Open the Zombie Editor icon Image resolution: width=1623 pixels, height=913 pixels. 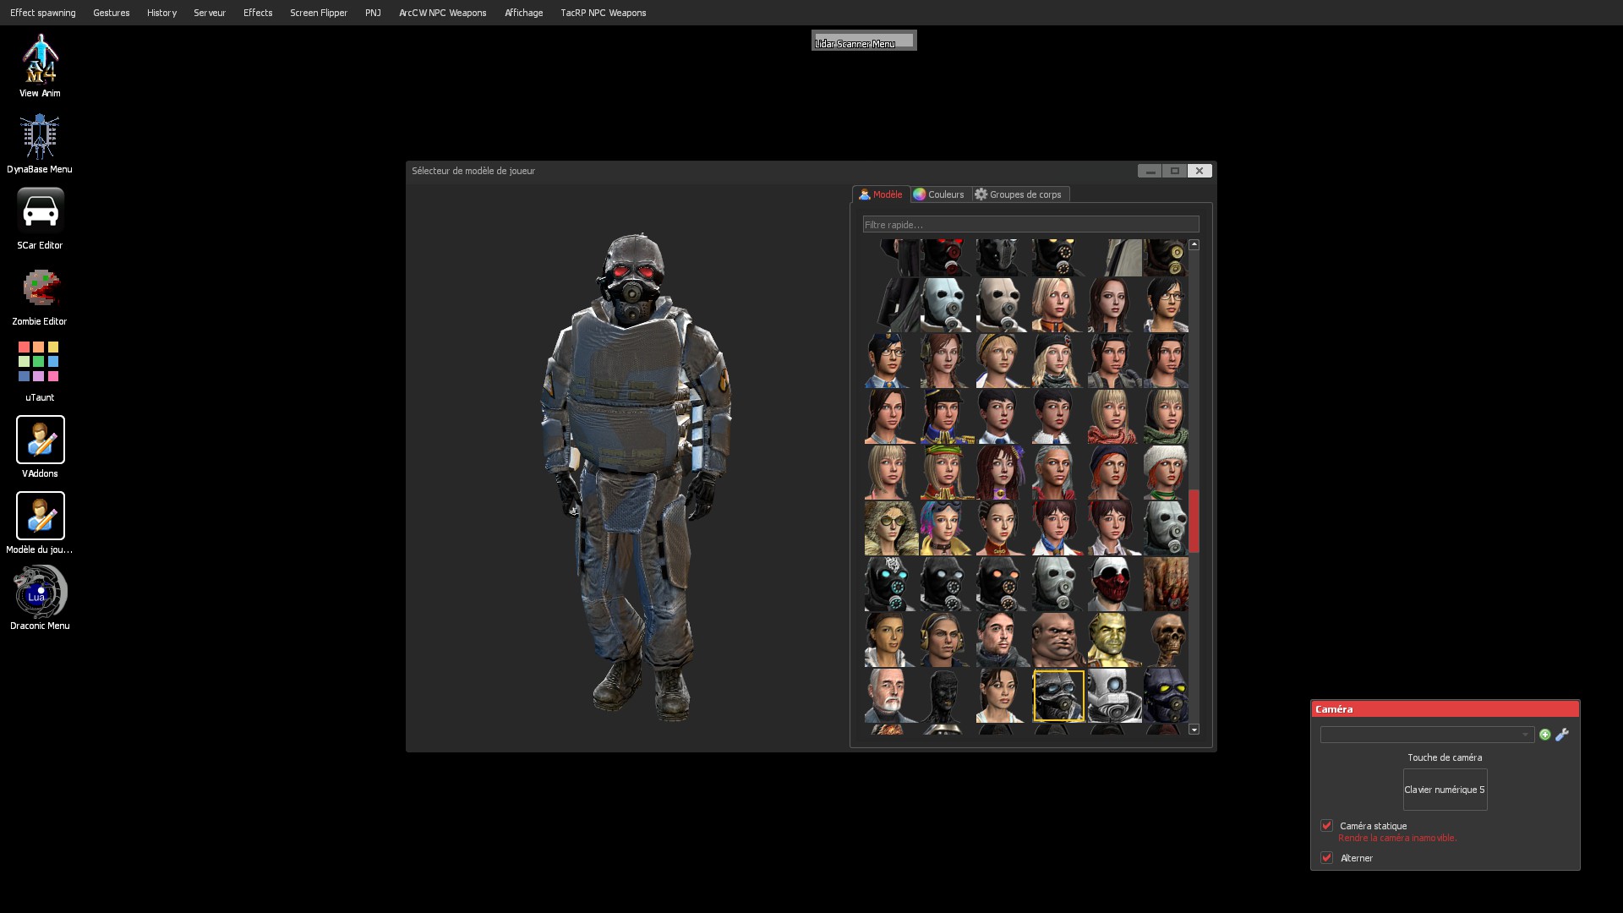coord(40,288)
